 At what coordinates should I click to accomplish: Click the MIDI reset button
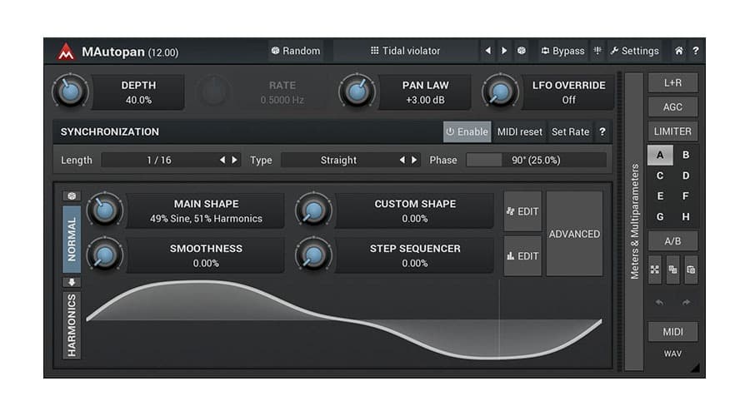pyautogui.click(x=520, y=131)
